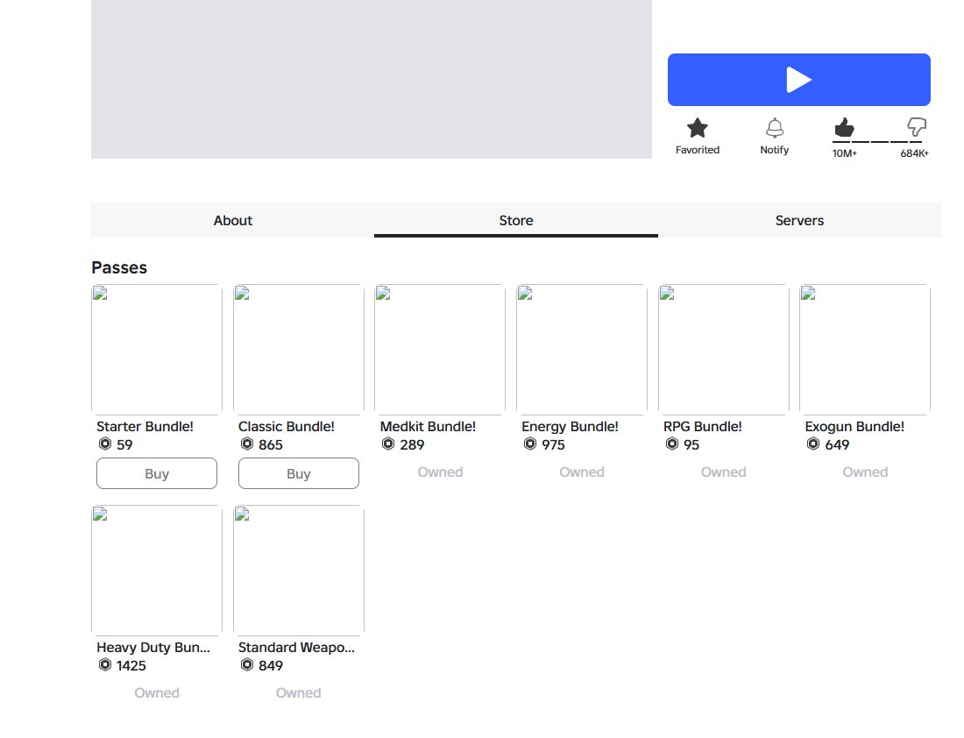Image resolution: width=964 pixels, height=738 pixels.
Task: Click the Classic Bundle! title
Action: [x=287, y=427]
